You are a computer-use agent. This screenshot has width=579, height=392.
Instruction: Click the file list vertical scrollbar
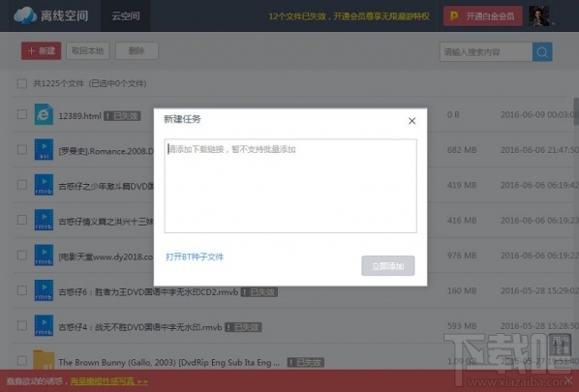576,112
